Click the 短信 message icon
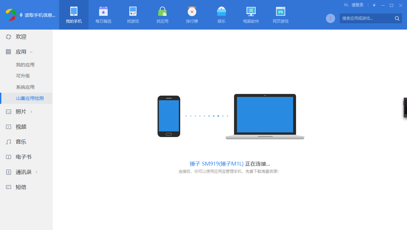407x230 pixels. click(9, 187)
